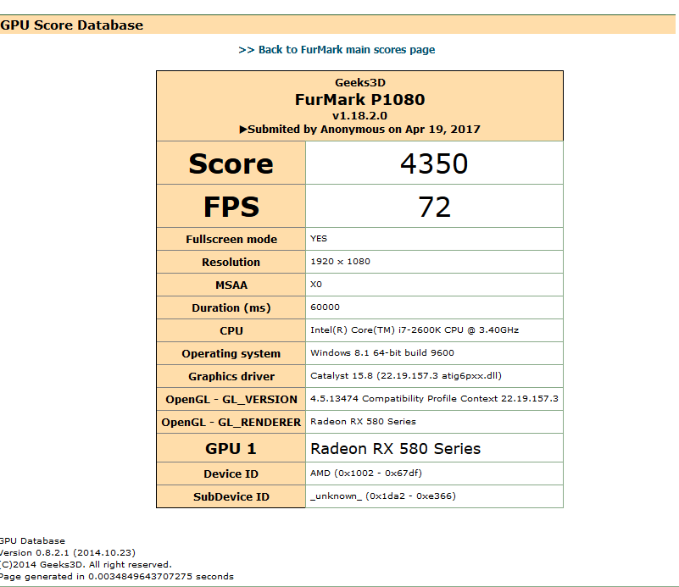Click the FPS label cell
Image resolution: width=679 pixels, height=587 pixels.
tap(231, 207)
